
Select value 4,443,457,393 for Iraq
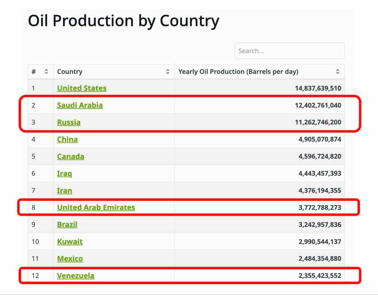(320, 173)
